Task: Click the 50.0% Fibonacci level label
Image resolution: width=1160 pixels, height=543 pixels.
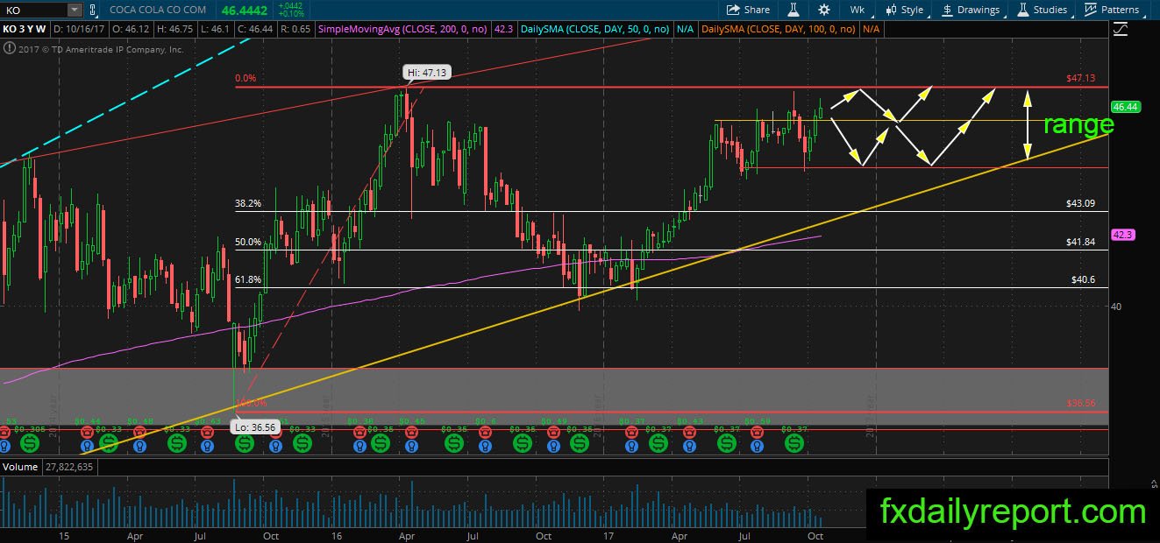Action: click(x=248, y=242)
